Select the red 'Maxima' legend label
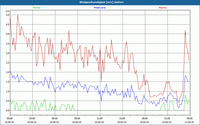This screenshot has height=125, width=200. (163, 8)
